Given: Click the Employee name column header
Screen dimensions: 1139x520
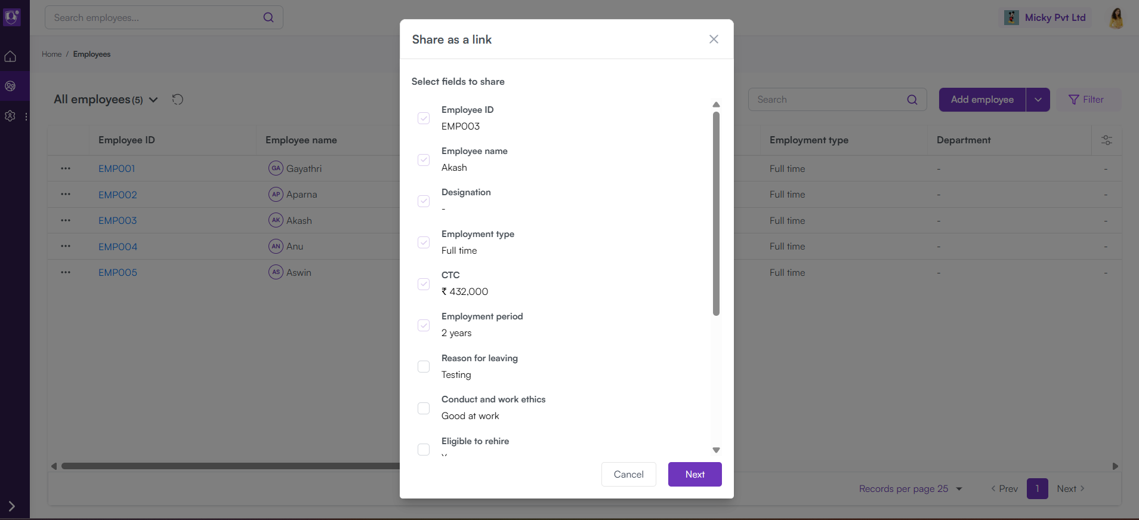Looking at the screenshot, I should pos(301,140).
